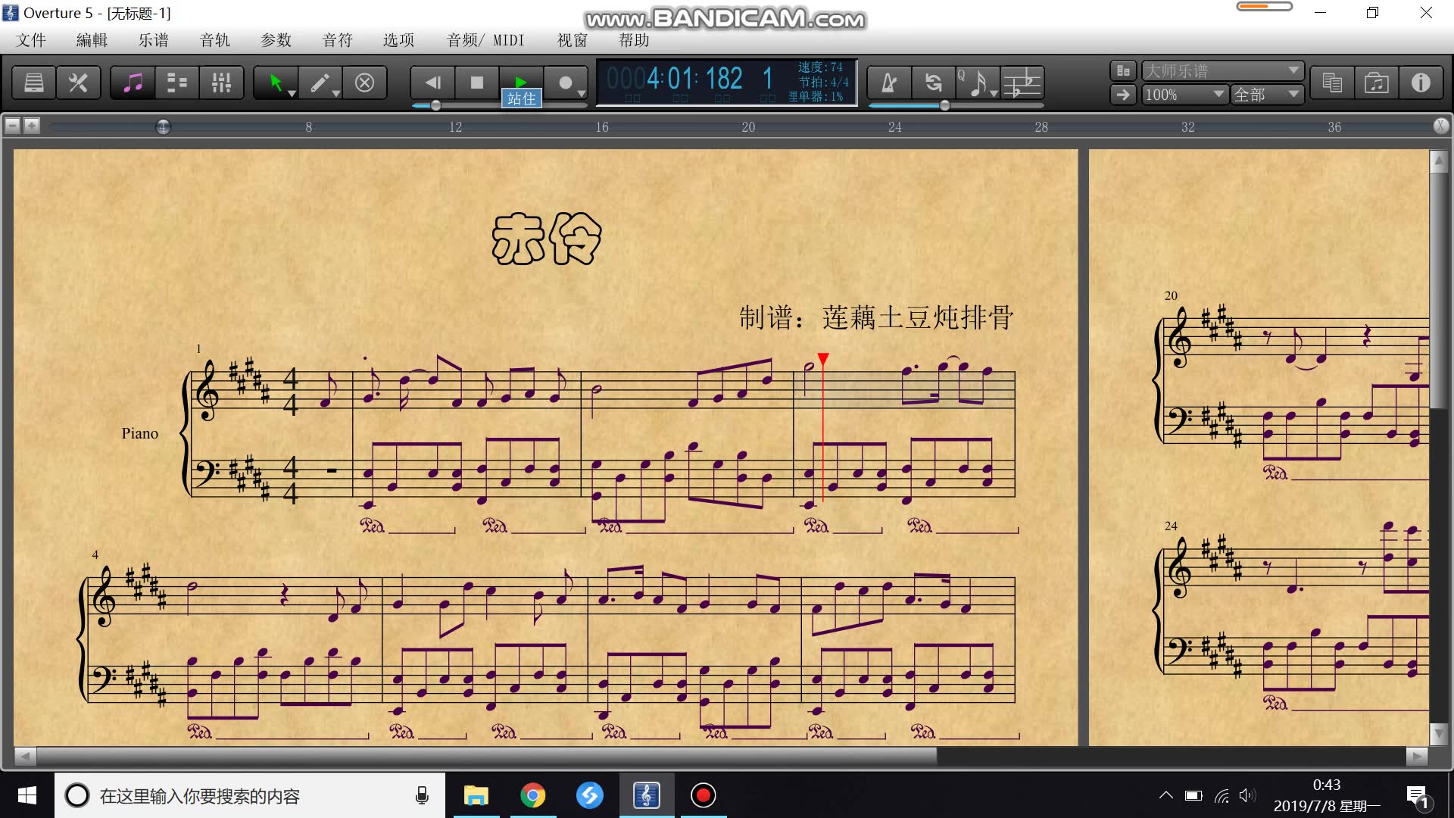Screen dimensions: 1454x818
Task: Open the 音轨 menu
Action: [x=215, y=40]
